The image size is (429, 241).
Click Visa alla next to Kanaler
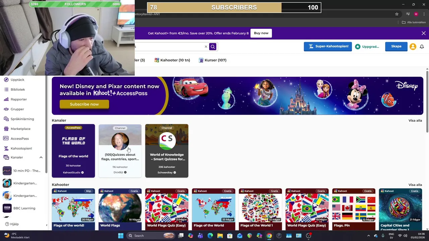pos(415,120)
